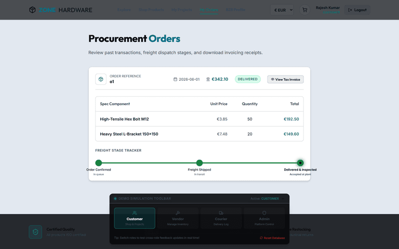Switch to the Admin role

coord(264,218)
